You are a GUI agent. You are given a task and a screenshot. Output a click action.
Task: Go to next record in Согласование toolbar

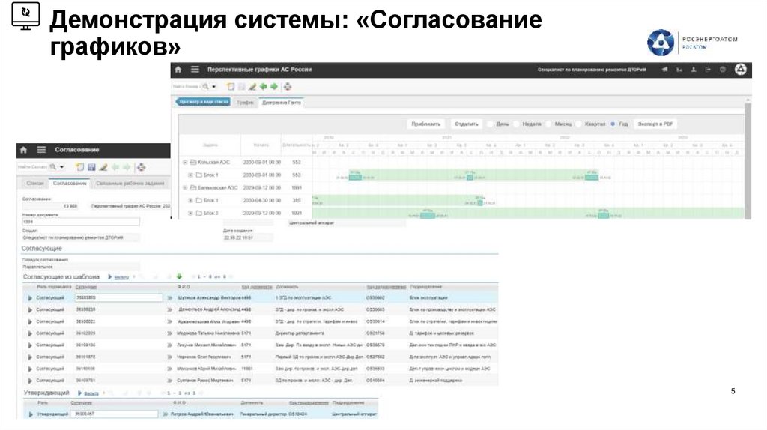(x=127, y=167)
